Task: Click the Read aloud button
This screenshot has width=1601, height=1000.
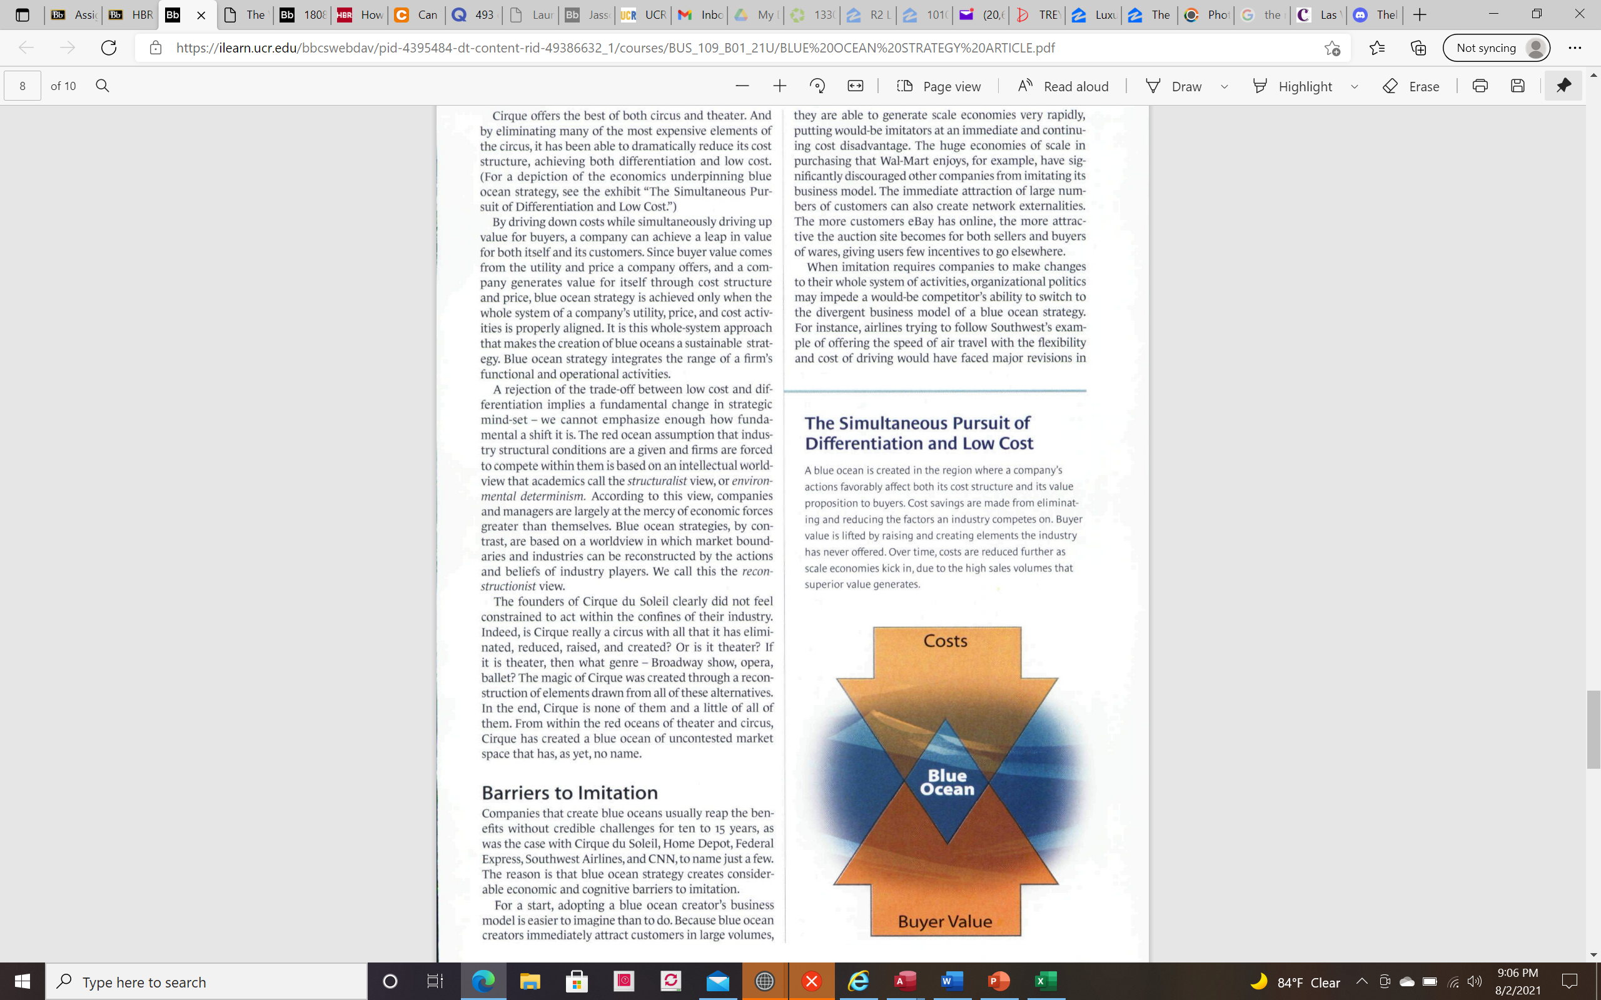Action: tap(1063, 86)
